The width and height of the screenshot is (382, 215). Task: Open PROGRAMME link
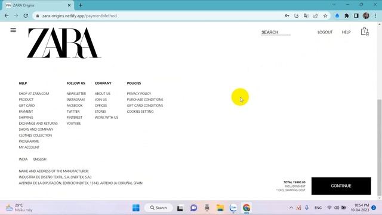point(29,142)
